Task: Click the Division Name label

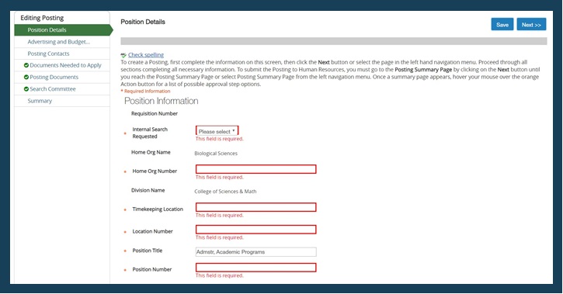Action: (148, 190)
